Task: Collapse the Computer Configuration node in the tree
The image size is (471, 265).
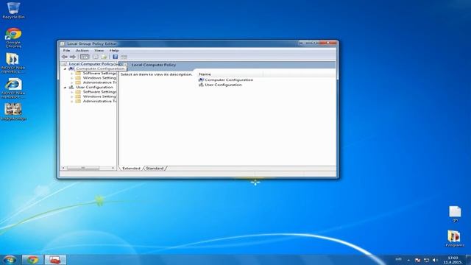Action: pos(65,68)
